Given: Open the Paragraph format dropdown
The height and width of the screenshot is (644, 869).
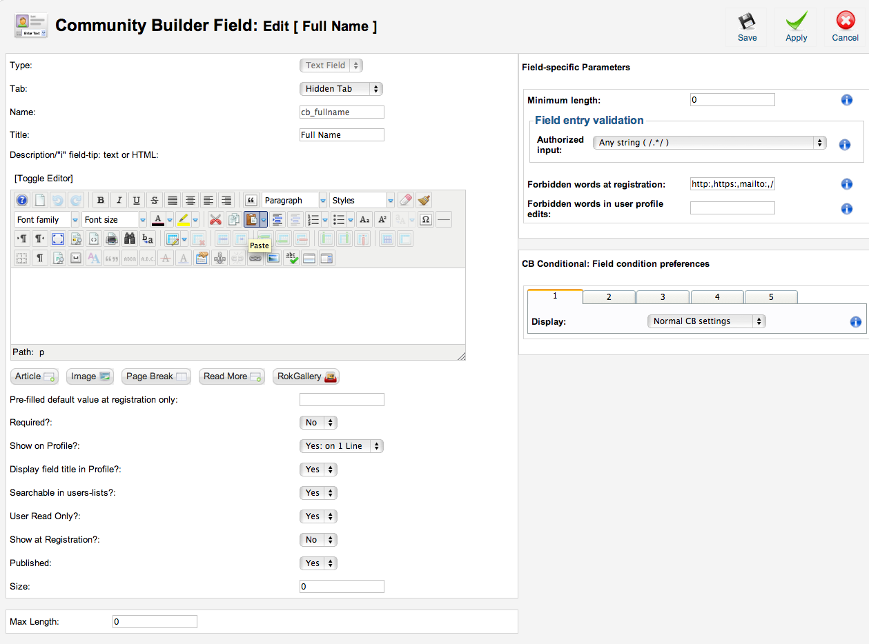Looking at the screenshot, I should click(295, 200).
